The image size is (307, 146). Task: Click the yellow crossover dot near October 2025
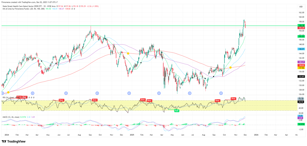[231, 67]
